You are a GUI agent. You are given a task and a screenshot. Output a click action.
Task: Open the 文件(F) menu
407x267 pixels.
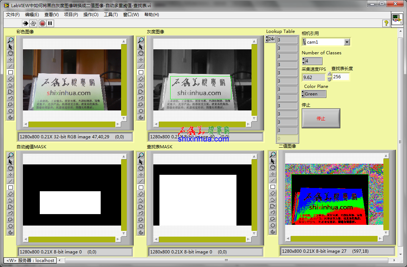pos(13,15)
